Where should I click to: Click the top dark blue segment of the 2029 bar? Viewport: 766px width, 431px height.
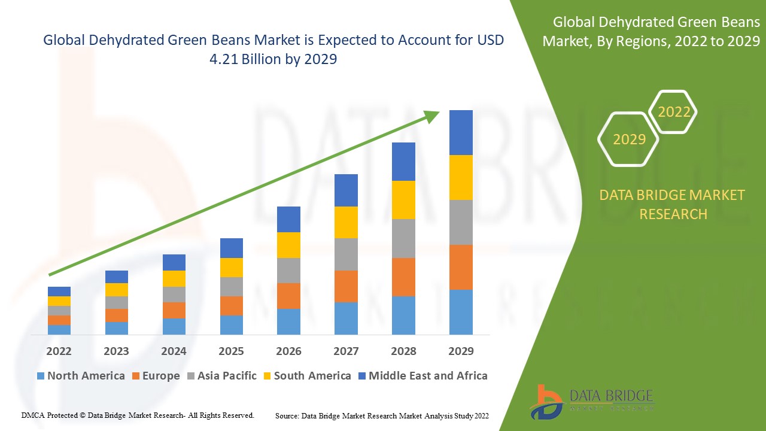coord(461,132)
